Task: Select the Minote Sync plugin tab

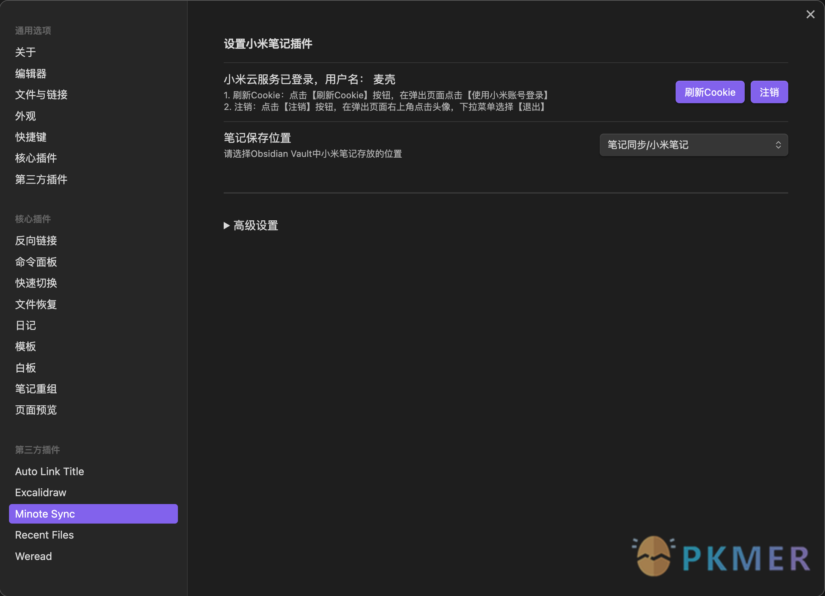Action: (x=93, y=514)
